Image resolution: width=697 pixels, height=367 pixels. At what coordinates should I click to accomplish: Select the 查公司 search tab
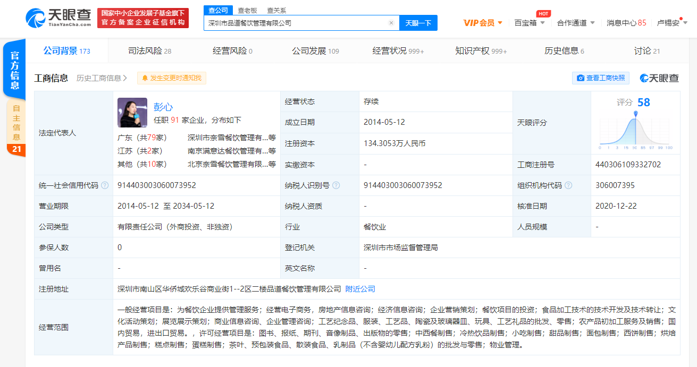point(218,10)
